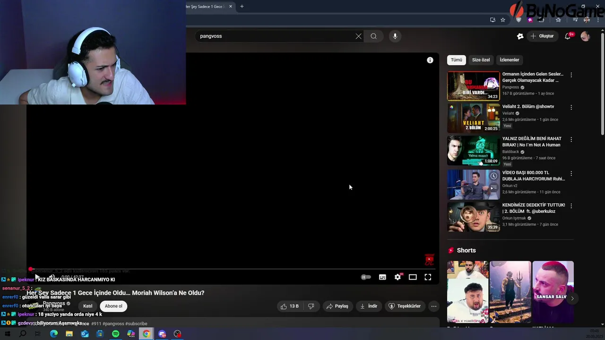605x340 pixels.
Task: Click the YouTube Premium icon beside Oluştur
Action: point(520,36)
